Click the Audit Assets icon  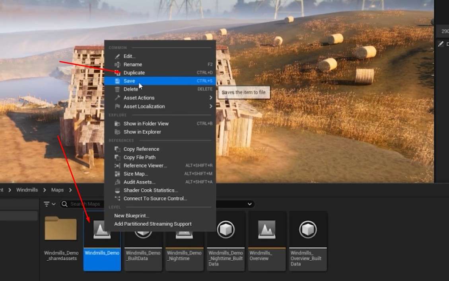[117, 182]
